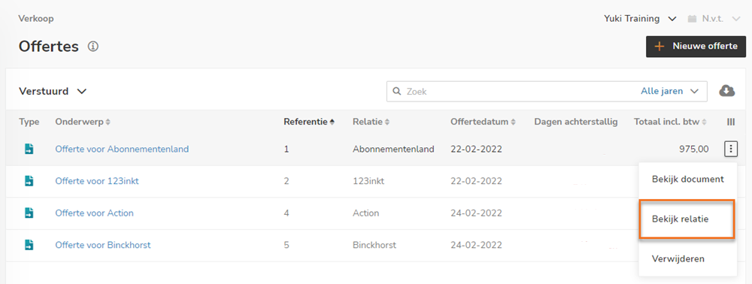
Task: Click document icon of Action offerte
Action: [x=29, y=213]
